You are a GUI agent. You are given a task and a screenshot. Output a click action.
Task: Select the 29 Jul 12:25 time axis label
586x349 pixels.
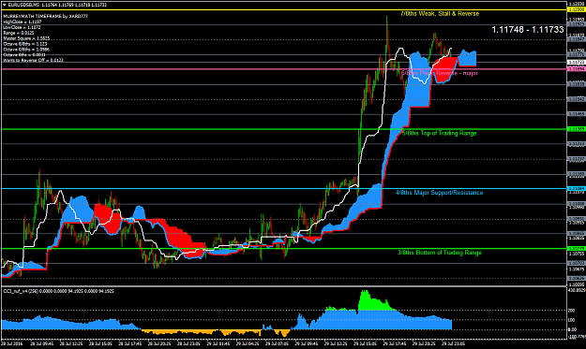[x=336, y=343]
